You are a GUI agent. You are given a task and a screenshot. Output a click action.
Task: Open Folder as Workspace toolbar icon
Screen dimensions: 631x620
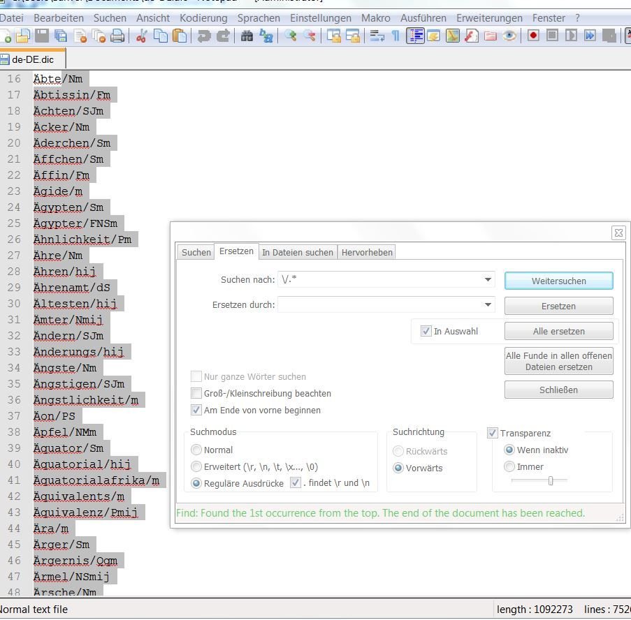pyautogui.click(x=490, y=36)
